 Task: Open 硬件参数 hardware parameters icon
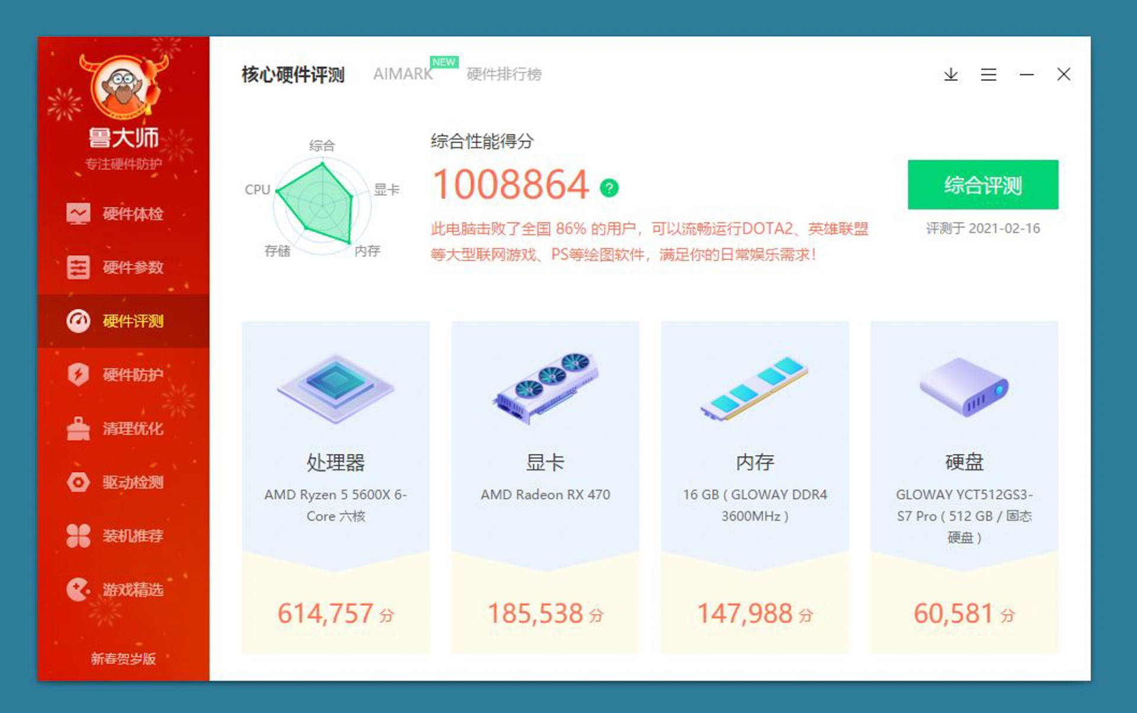[x=78, y=267]
